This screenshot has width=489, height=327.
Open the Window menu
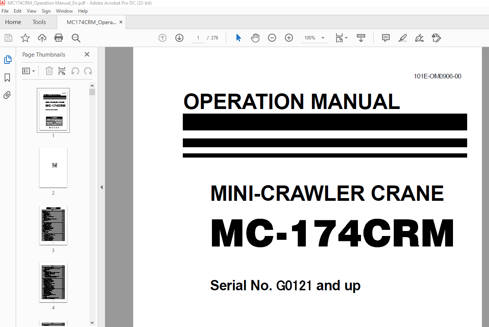pyautogui.click(x=64, y=11)
